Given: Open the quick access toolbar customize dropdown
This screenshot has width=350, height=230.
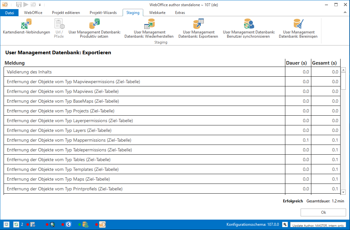Looking at the screenshot, I should tap(40, 5).
